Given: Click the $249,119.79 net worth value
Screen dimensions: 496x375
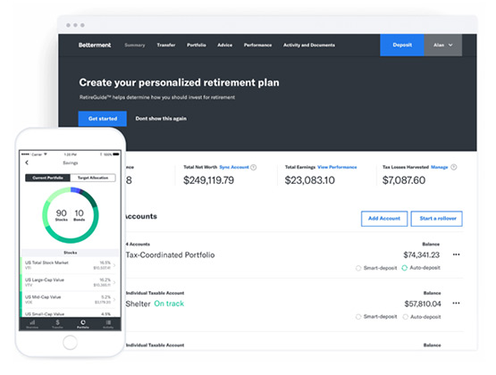Looking at the screenshot, I should pos(209,180).
